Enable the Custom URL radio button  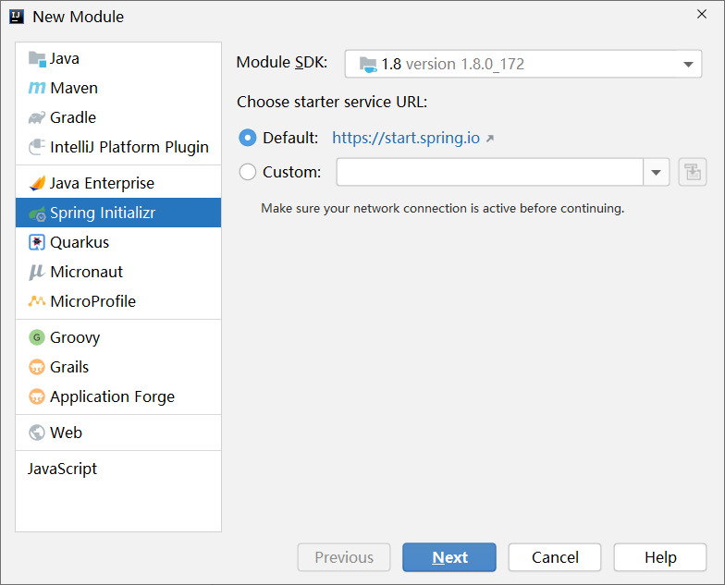248,172
